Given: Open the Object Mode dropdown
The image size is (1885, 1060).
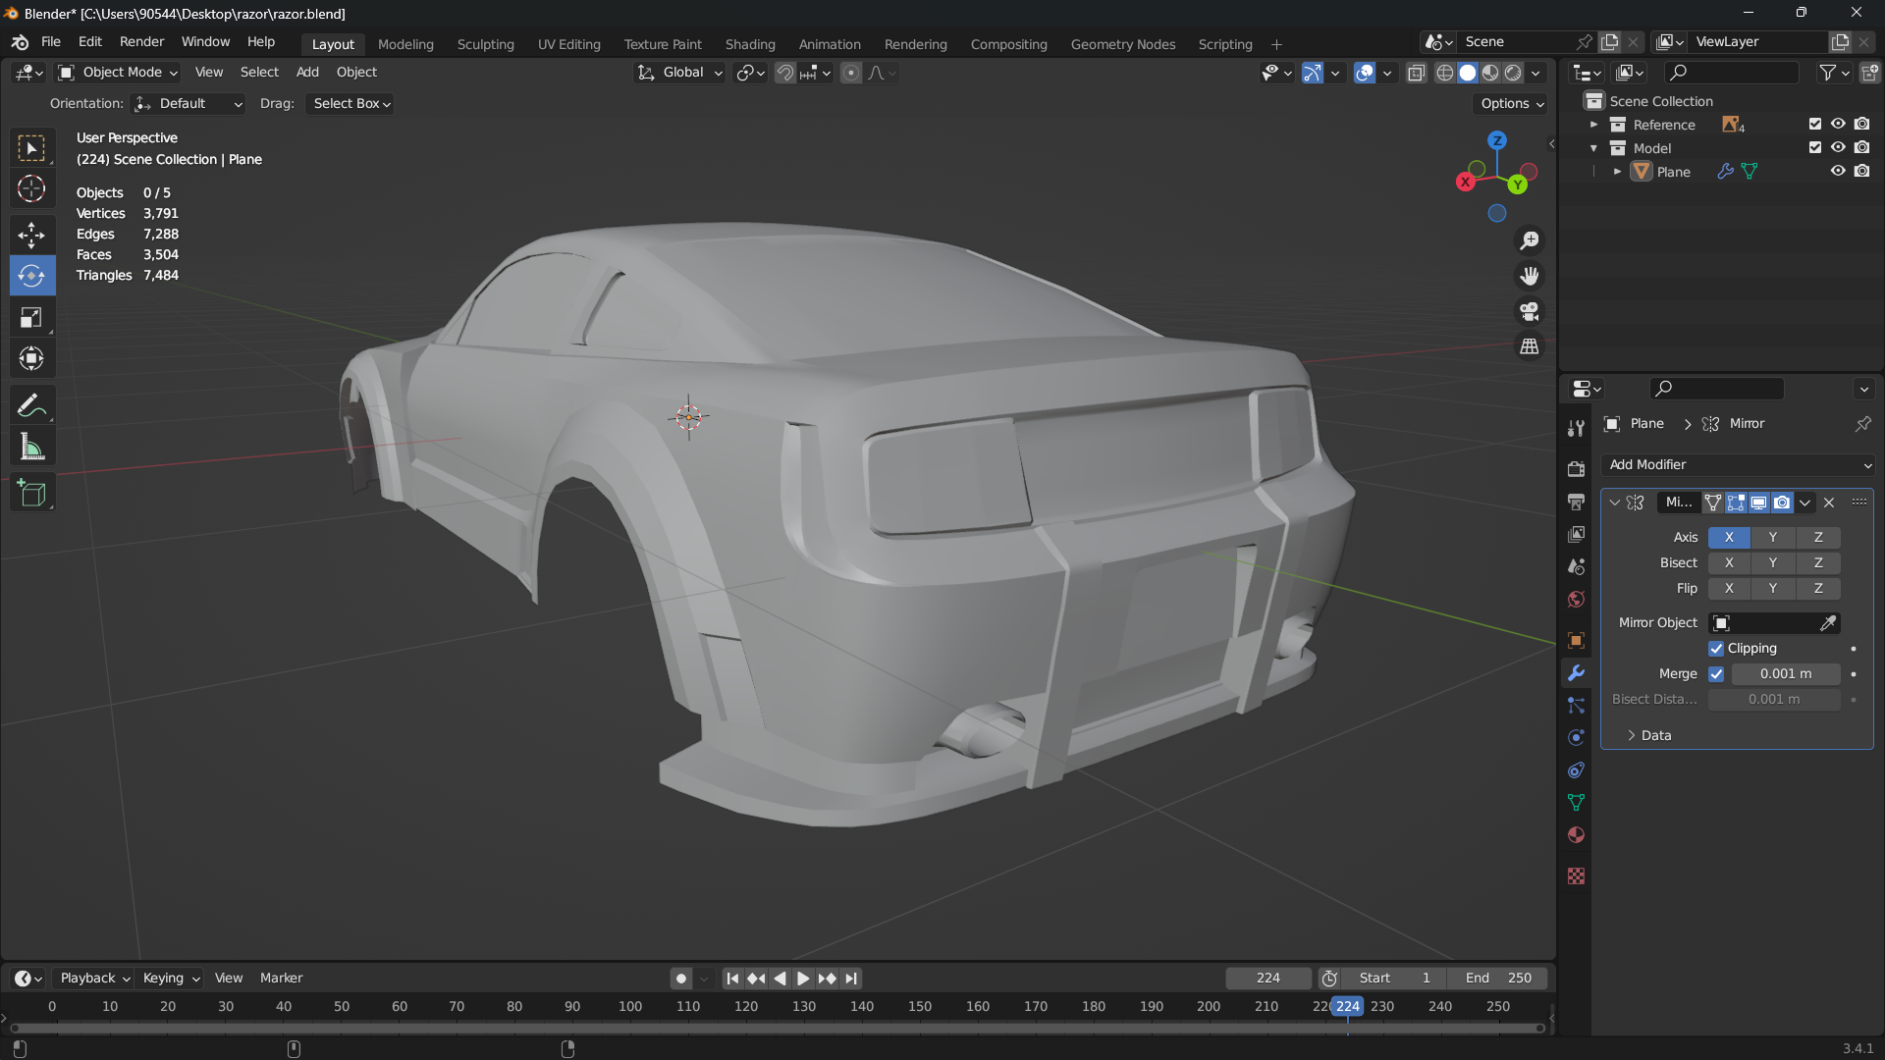Looking at the screenshot, I should pyautogui.click(x=118, y=72).
